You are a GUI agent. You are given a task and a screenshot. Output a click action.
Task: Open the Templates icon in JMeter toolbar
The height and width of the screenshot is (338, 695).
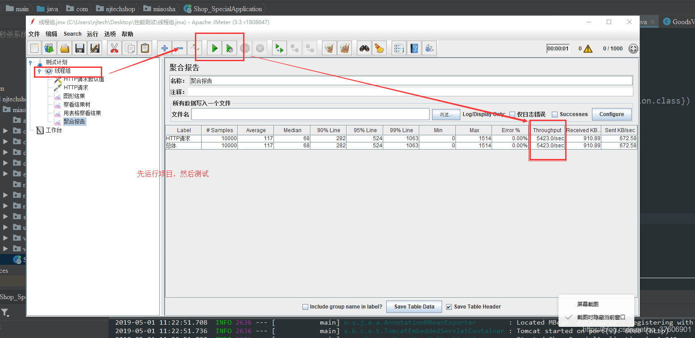coord(49,48)
